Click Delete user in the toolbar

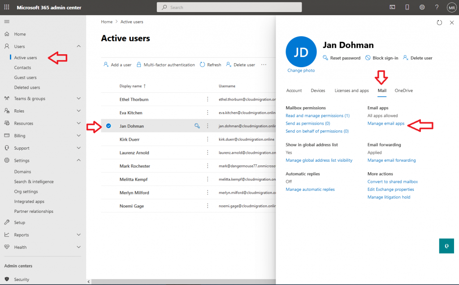241,65
